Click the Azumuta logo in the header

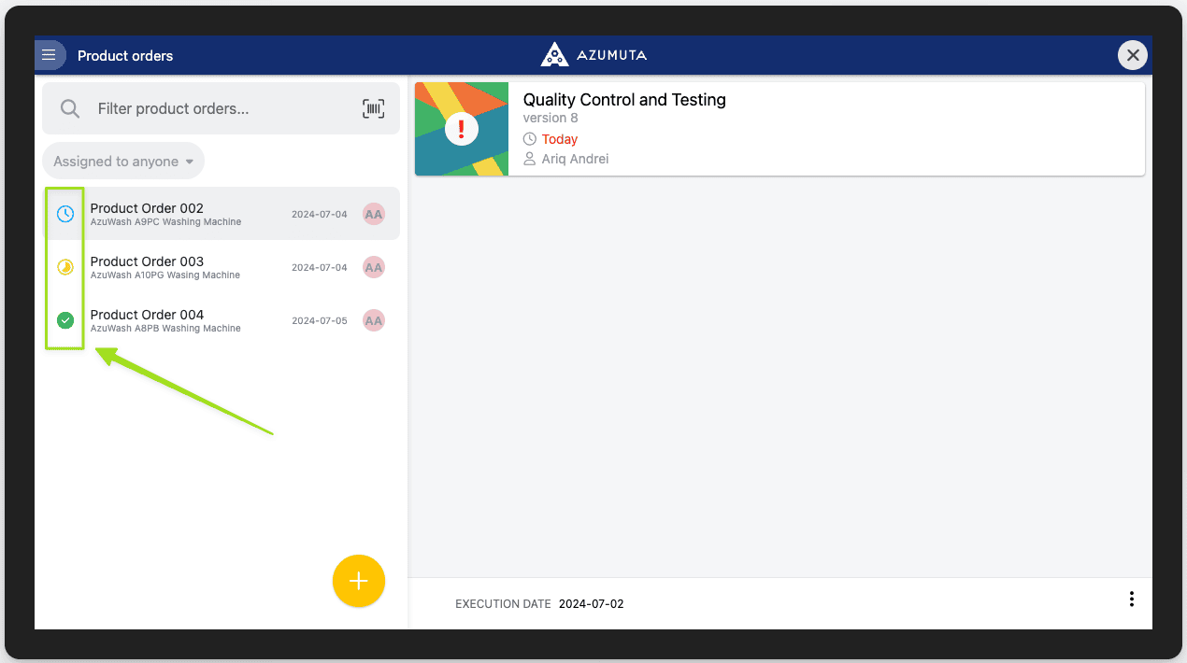(593, 54)
